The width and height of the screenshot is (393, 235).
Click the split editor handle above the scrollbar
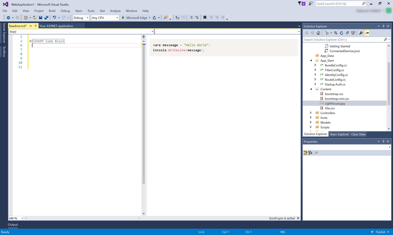point(143,37)
